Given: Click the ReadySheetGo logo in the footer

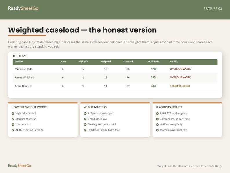Looking at the screenshot, I should pyautogui.click(x=19, y=166).
